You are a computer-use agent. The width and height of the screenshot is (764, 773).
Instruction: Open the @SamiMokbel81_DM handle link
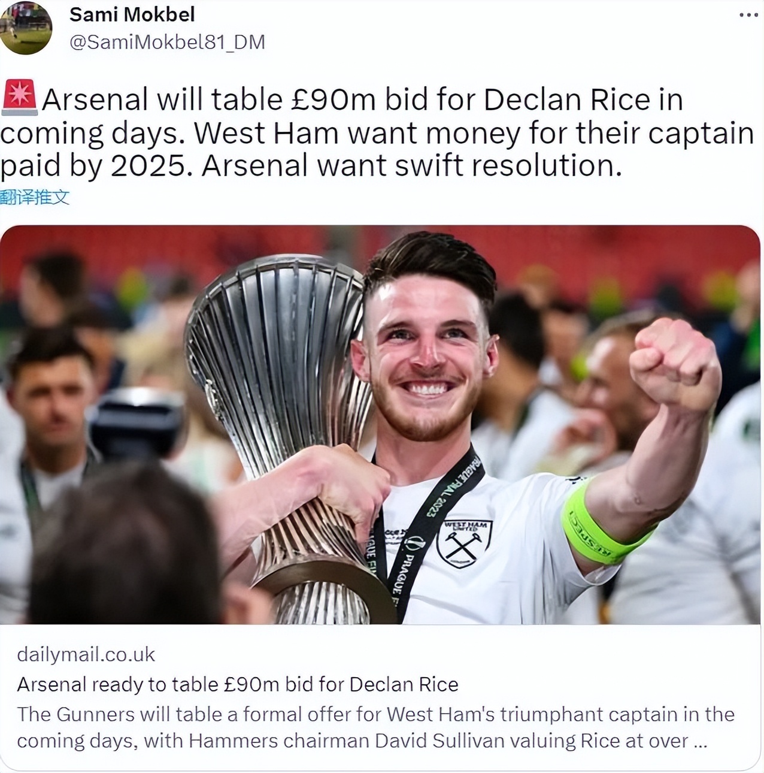click(167, 42)
